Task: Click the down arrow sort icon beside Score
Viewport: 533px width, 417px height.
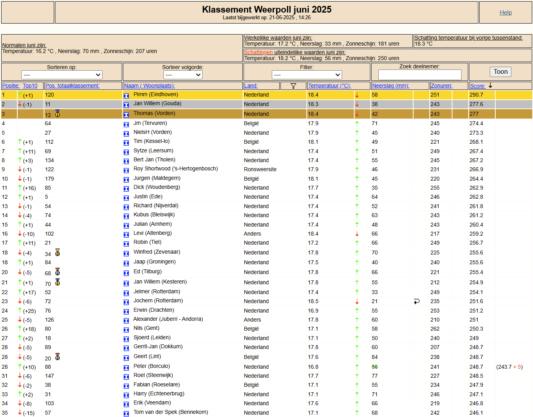Action: 490,86
